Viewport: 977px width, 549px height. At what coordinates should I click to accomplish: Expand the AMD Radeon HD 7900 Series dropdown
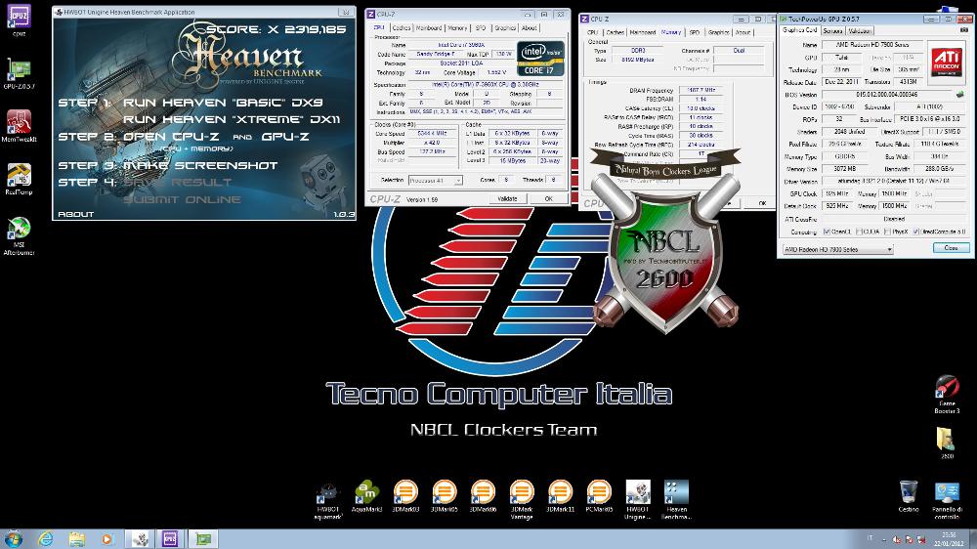[x=837, y=249]
